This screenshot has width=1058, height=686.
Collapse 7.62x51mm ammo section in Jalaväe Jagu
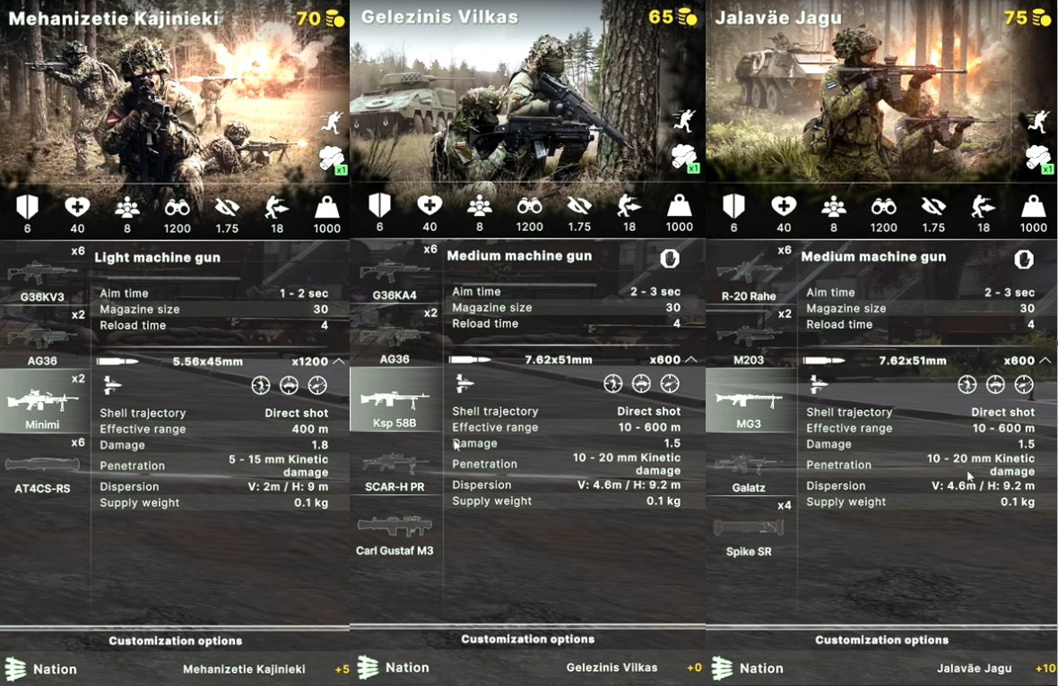click(x=1045, y=361)
